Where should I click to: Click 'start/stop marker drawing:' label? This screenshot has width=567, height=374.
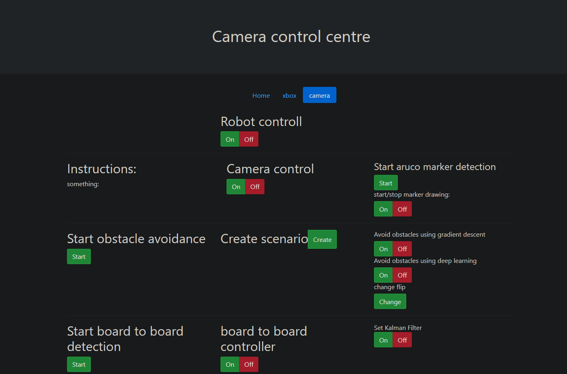tap(412, 195)
